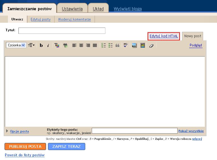The height and width of the screenshot is (160, 217).
Task: Insert a bulleted list
Action: [110, 45]
